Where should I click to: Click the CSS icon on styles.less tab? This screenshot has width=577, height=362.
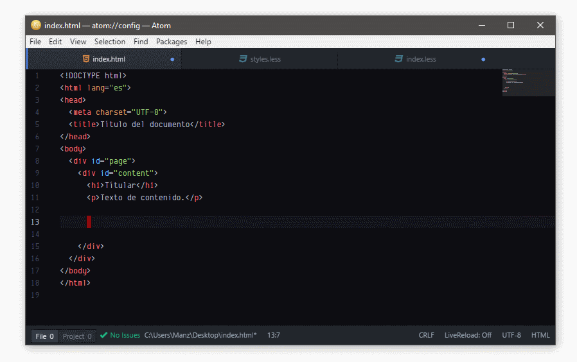point(243,59)
